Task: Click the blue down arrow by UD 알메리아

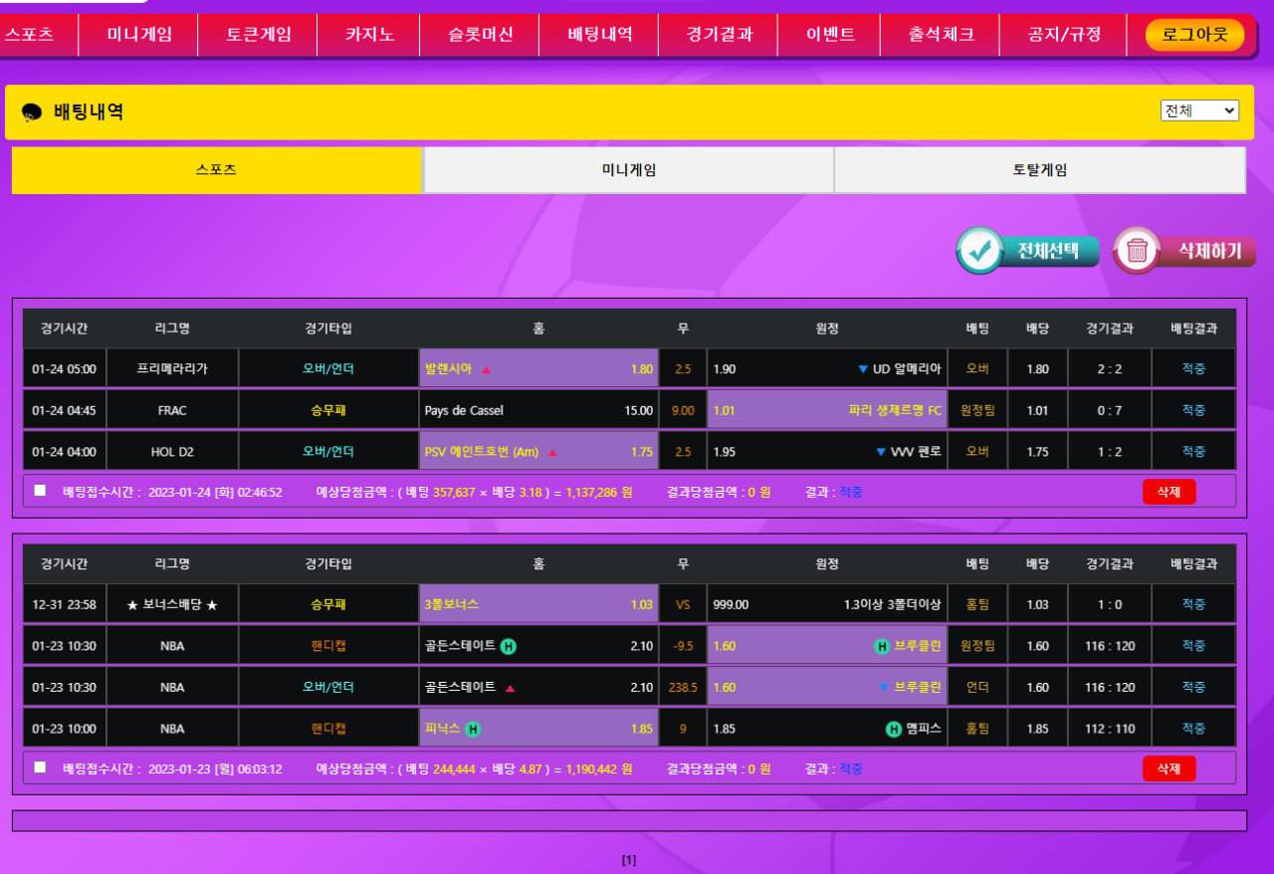Action: [x=863, y=369]
